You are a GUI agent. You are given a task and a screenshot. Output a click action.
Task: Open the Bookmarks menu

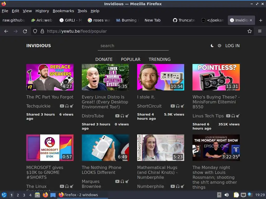pos(63,11)
